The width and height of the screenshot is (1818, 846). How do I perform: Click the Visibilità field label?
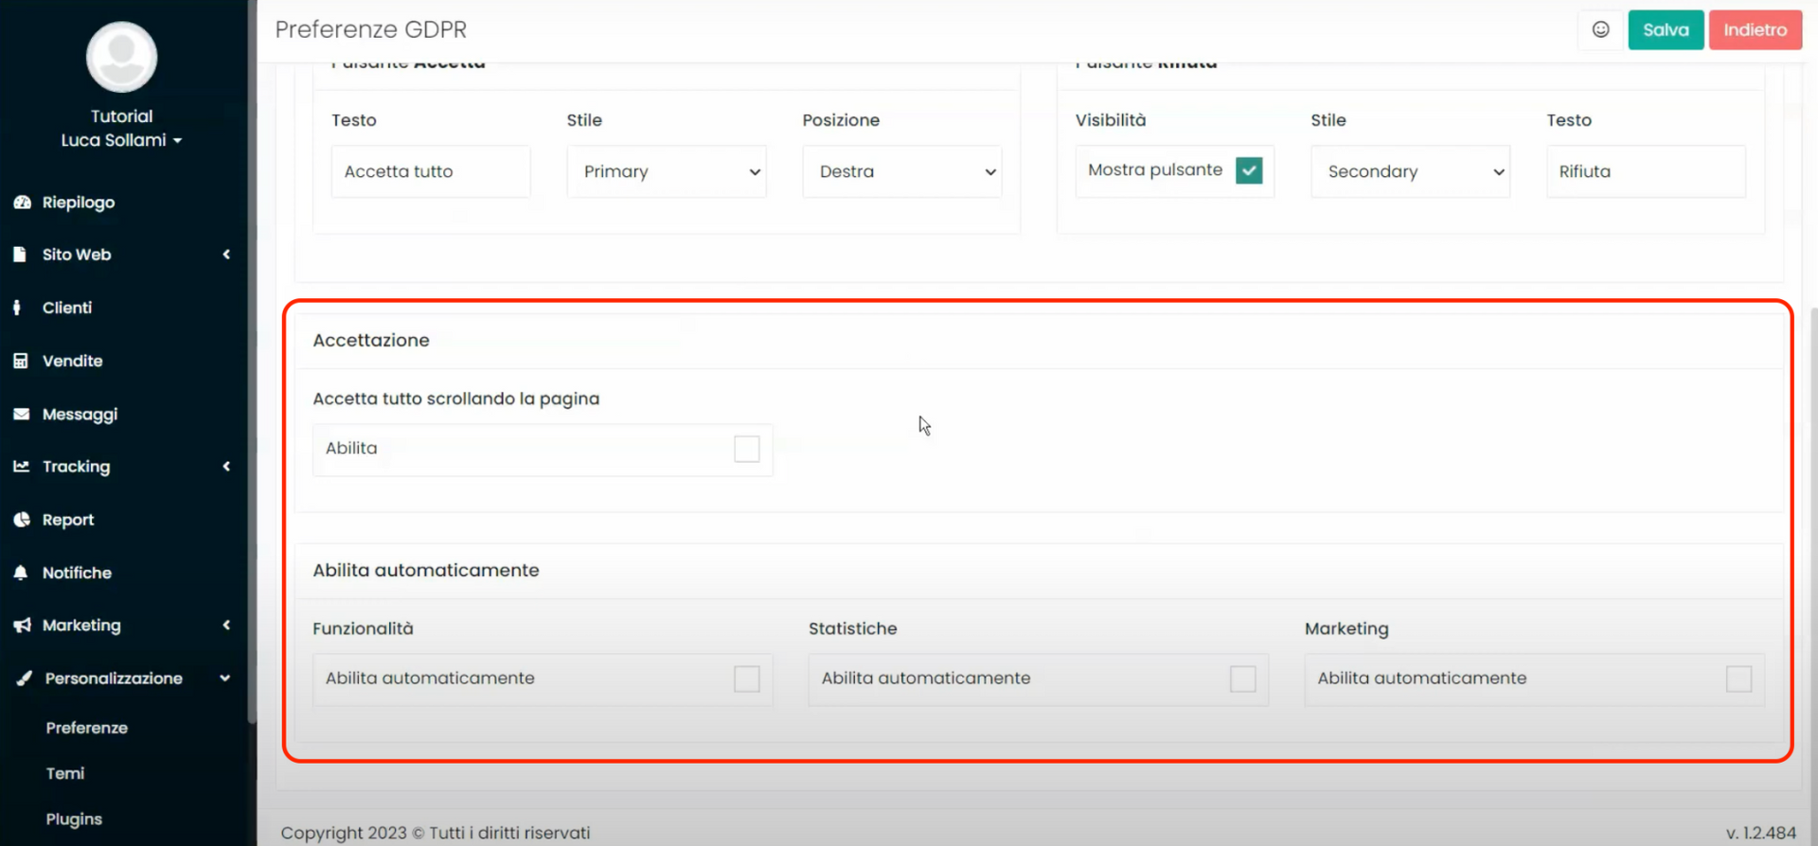[x=1111, y=120]
